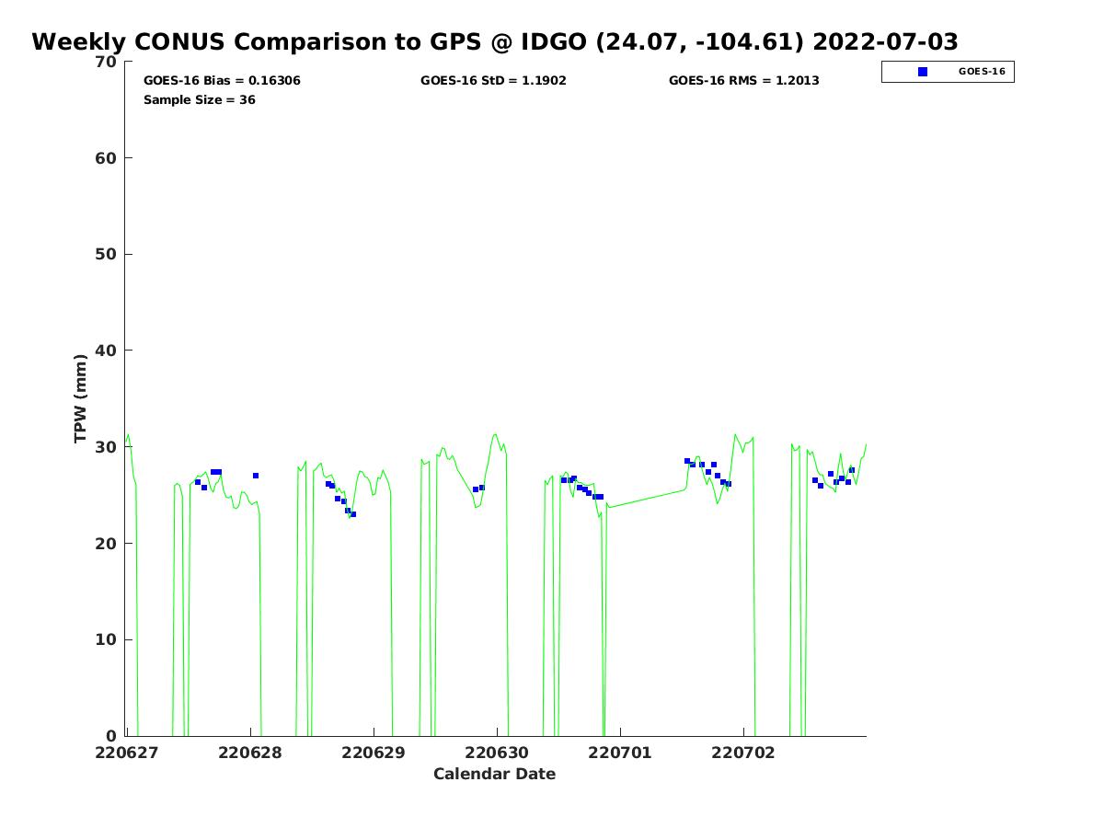This screenshot has height=828, width=1104.
Task: Click the Calendar Date x-axis label
Action: click(495, 774)
